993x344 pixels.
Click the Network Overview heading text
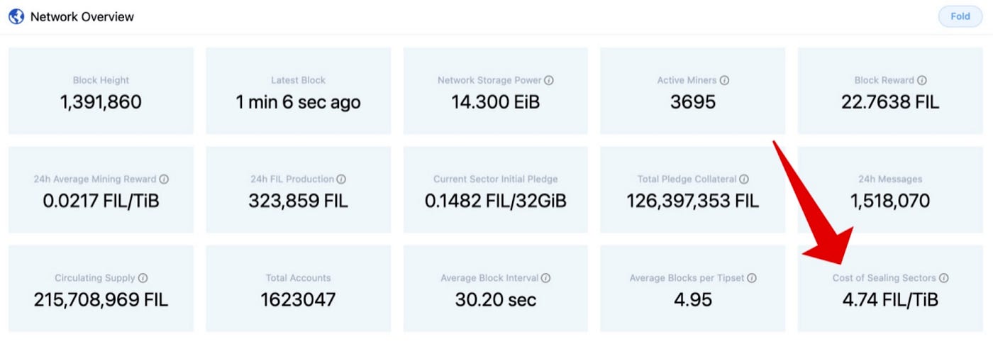(x=82, y=16)
